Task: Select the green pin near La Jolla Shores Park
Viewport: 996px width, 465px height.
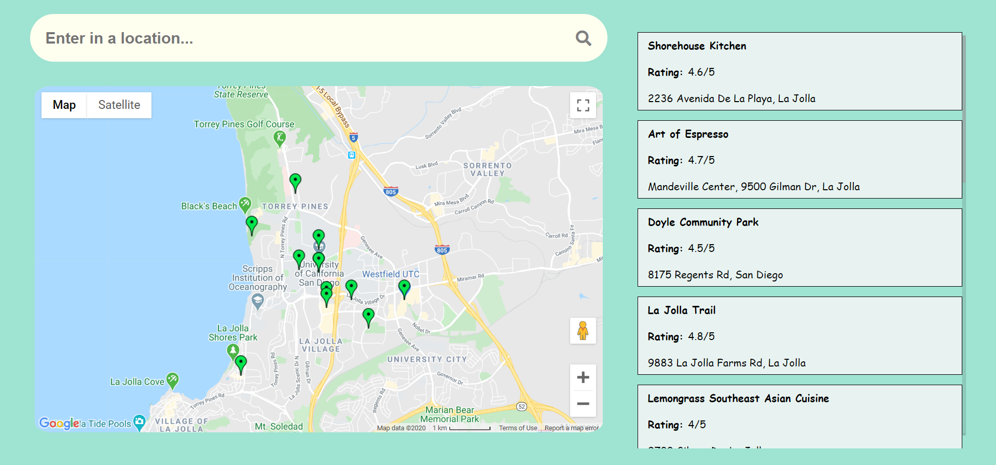Action: pyautogui.click(x=241, y=365)
